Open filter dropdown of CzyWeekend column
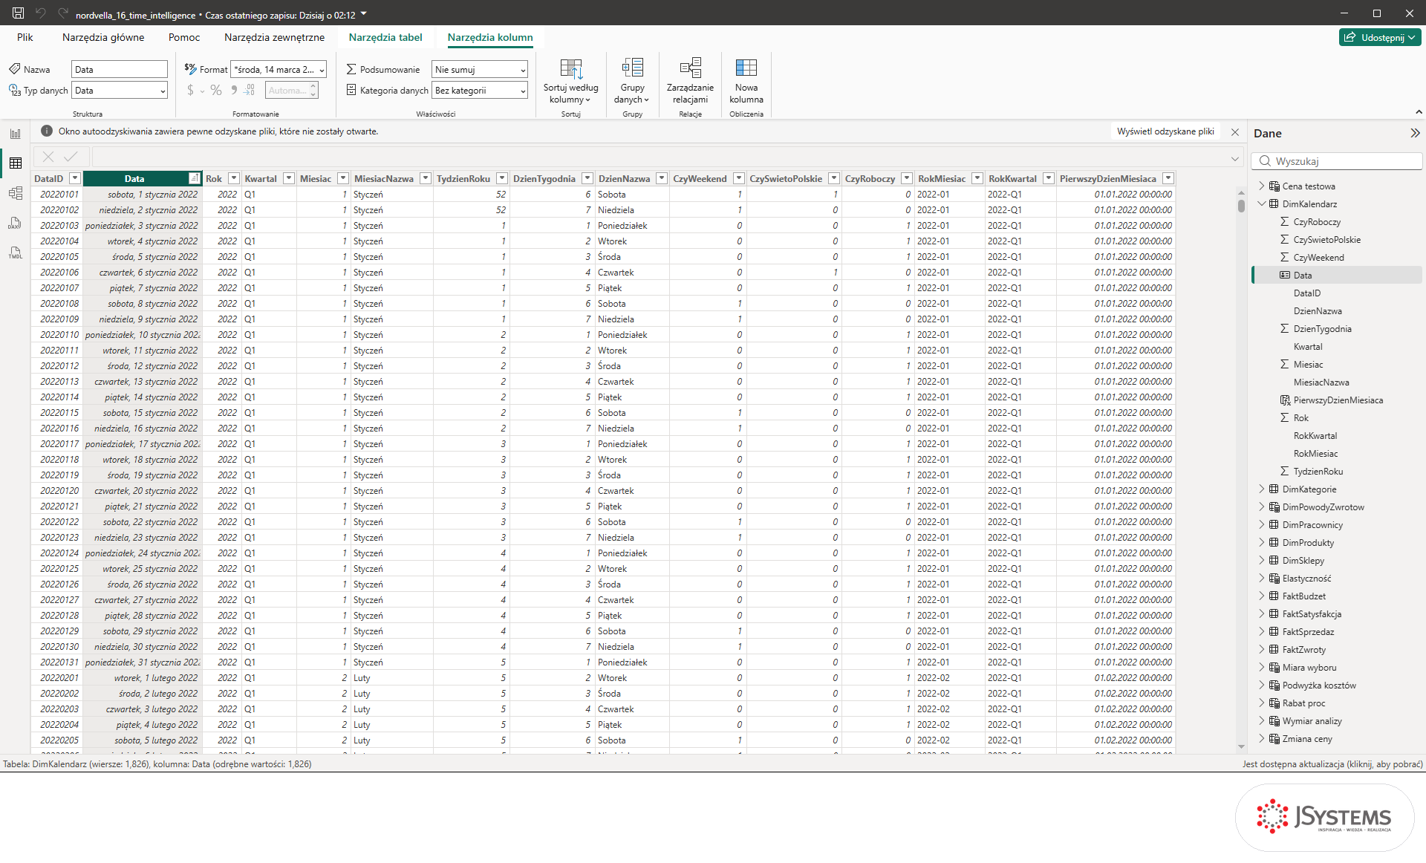The width and height of the screenshot is (1426, 863). pyautogui.click(x=739, y=178)
